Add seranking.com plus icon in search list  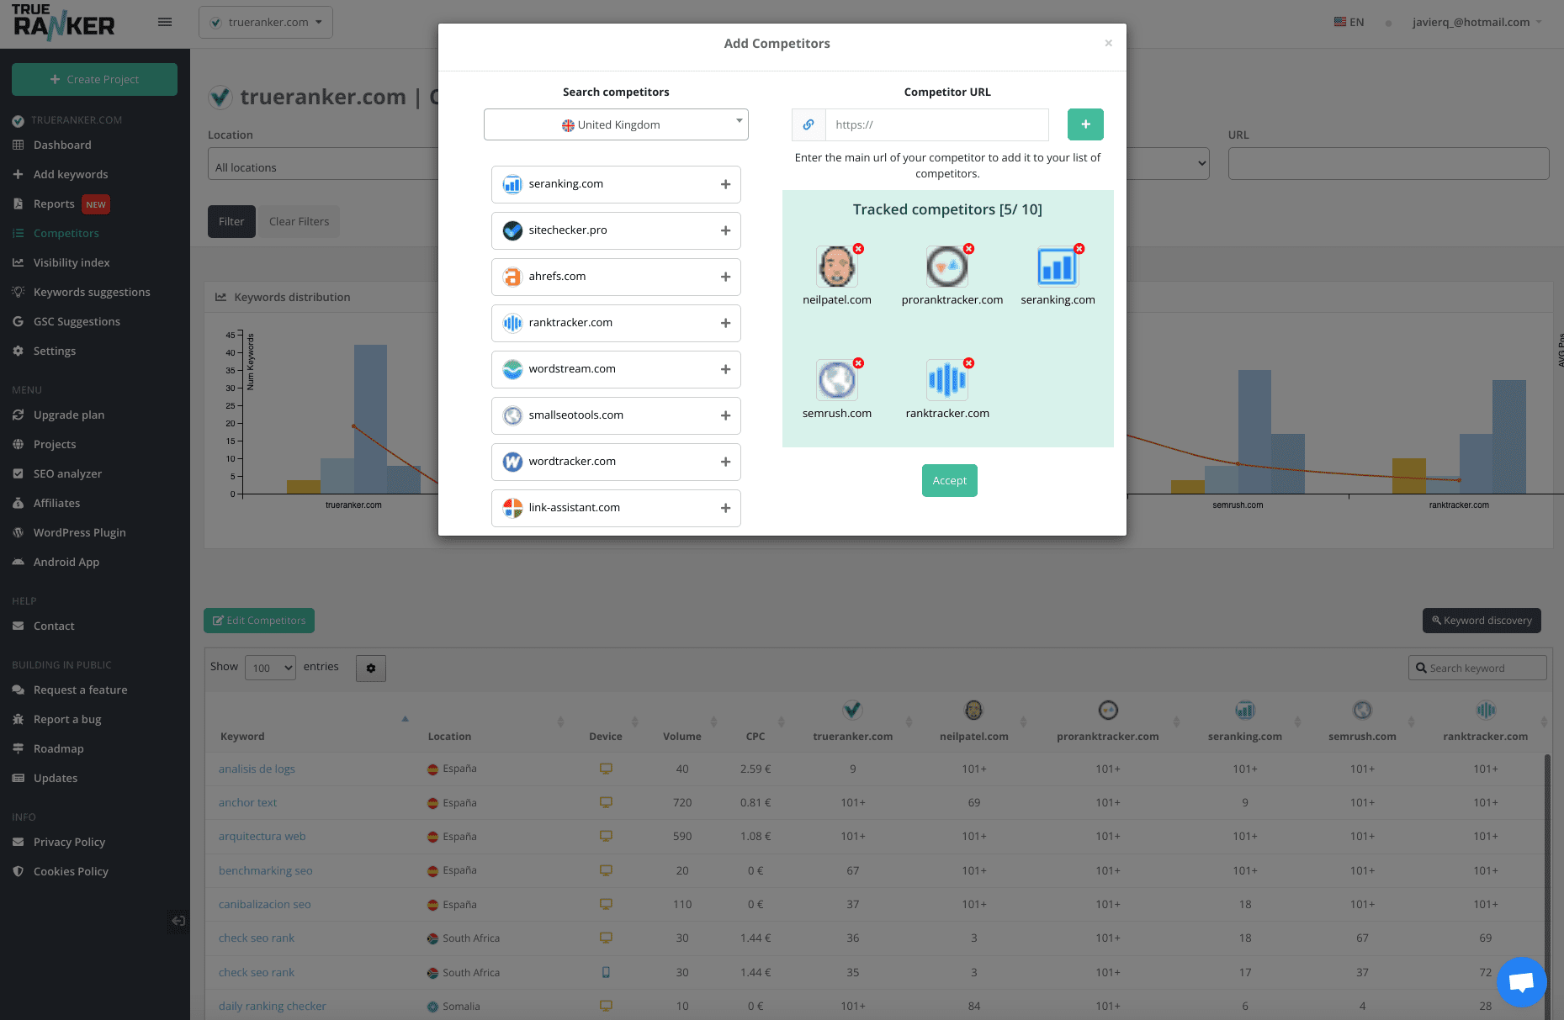point(725,184)
